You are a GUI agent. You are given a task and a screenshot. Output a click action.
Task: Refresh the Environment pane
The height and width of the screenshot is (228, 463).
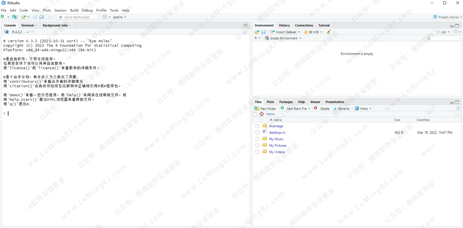pyautogui.click(x=456, y=32)
